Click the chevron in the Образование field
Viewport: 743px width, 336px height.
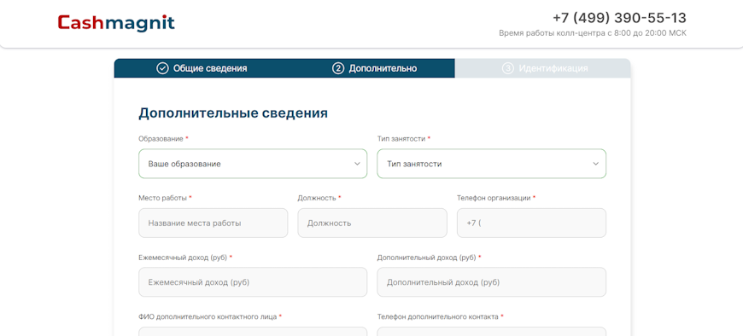(x=357, y=164)
